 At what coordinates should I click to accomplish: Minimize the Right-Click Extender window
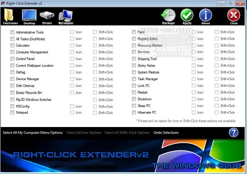click(220, 3)
